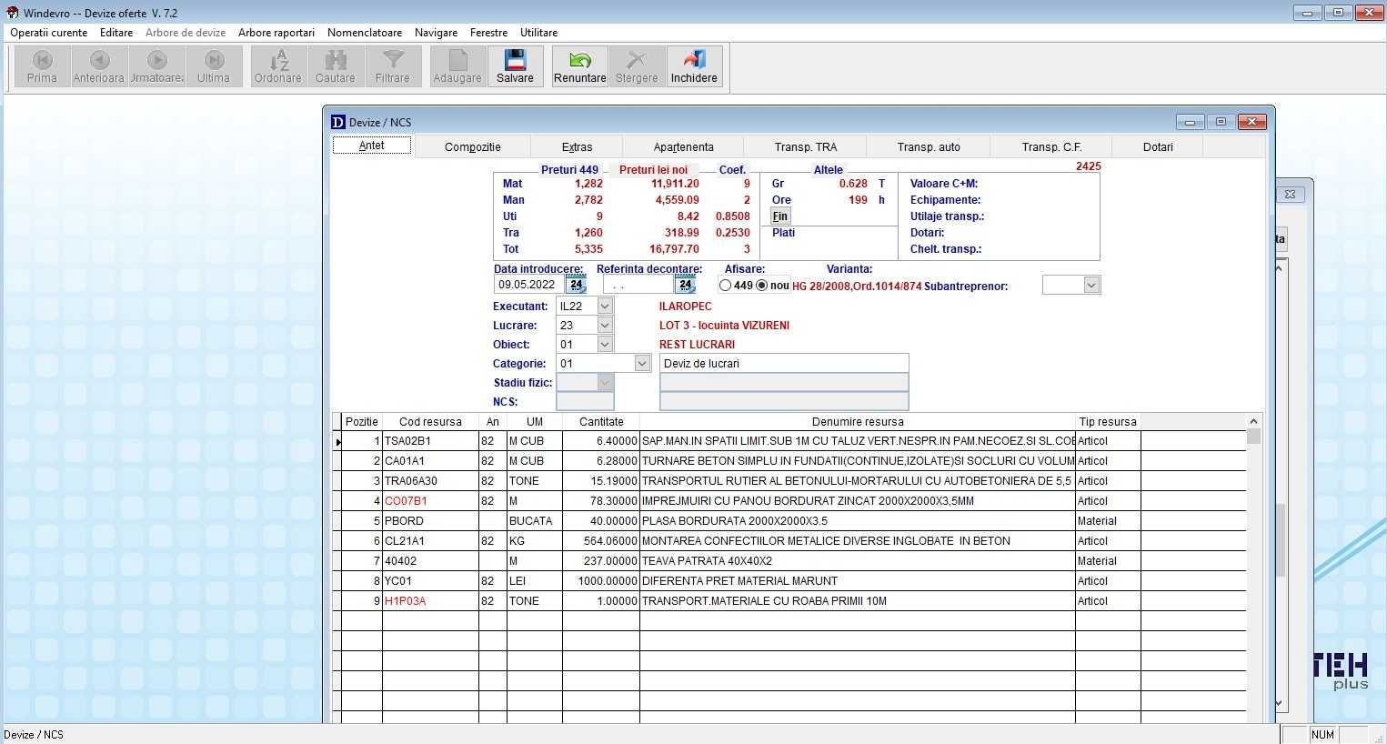Open the Utilitare menu
This screenshot has width=1387, height=744.
(x=539, y=33)
